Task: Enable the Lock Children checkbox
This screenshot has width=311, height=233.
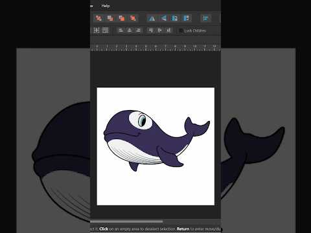Action: (181, 30)
